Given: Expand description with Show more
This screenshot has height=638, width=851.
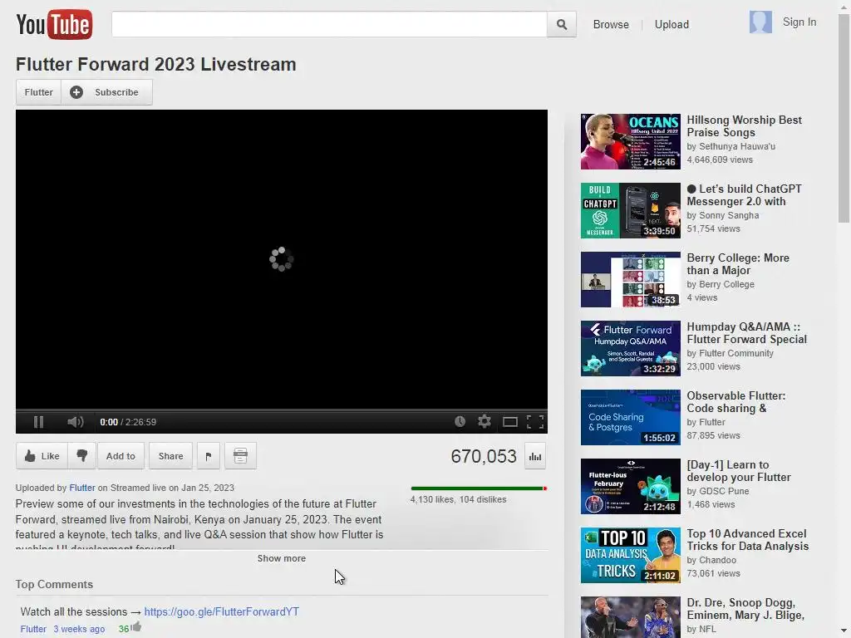Looking at the screenshot, I should coord(281,558).
